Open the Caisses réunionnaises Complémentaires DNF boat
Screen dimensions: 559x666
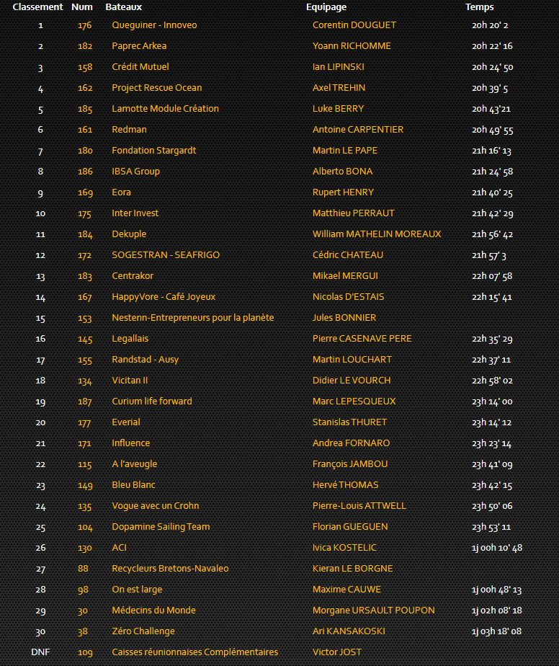coord(194,652)
